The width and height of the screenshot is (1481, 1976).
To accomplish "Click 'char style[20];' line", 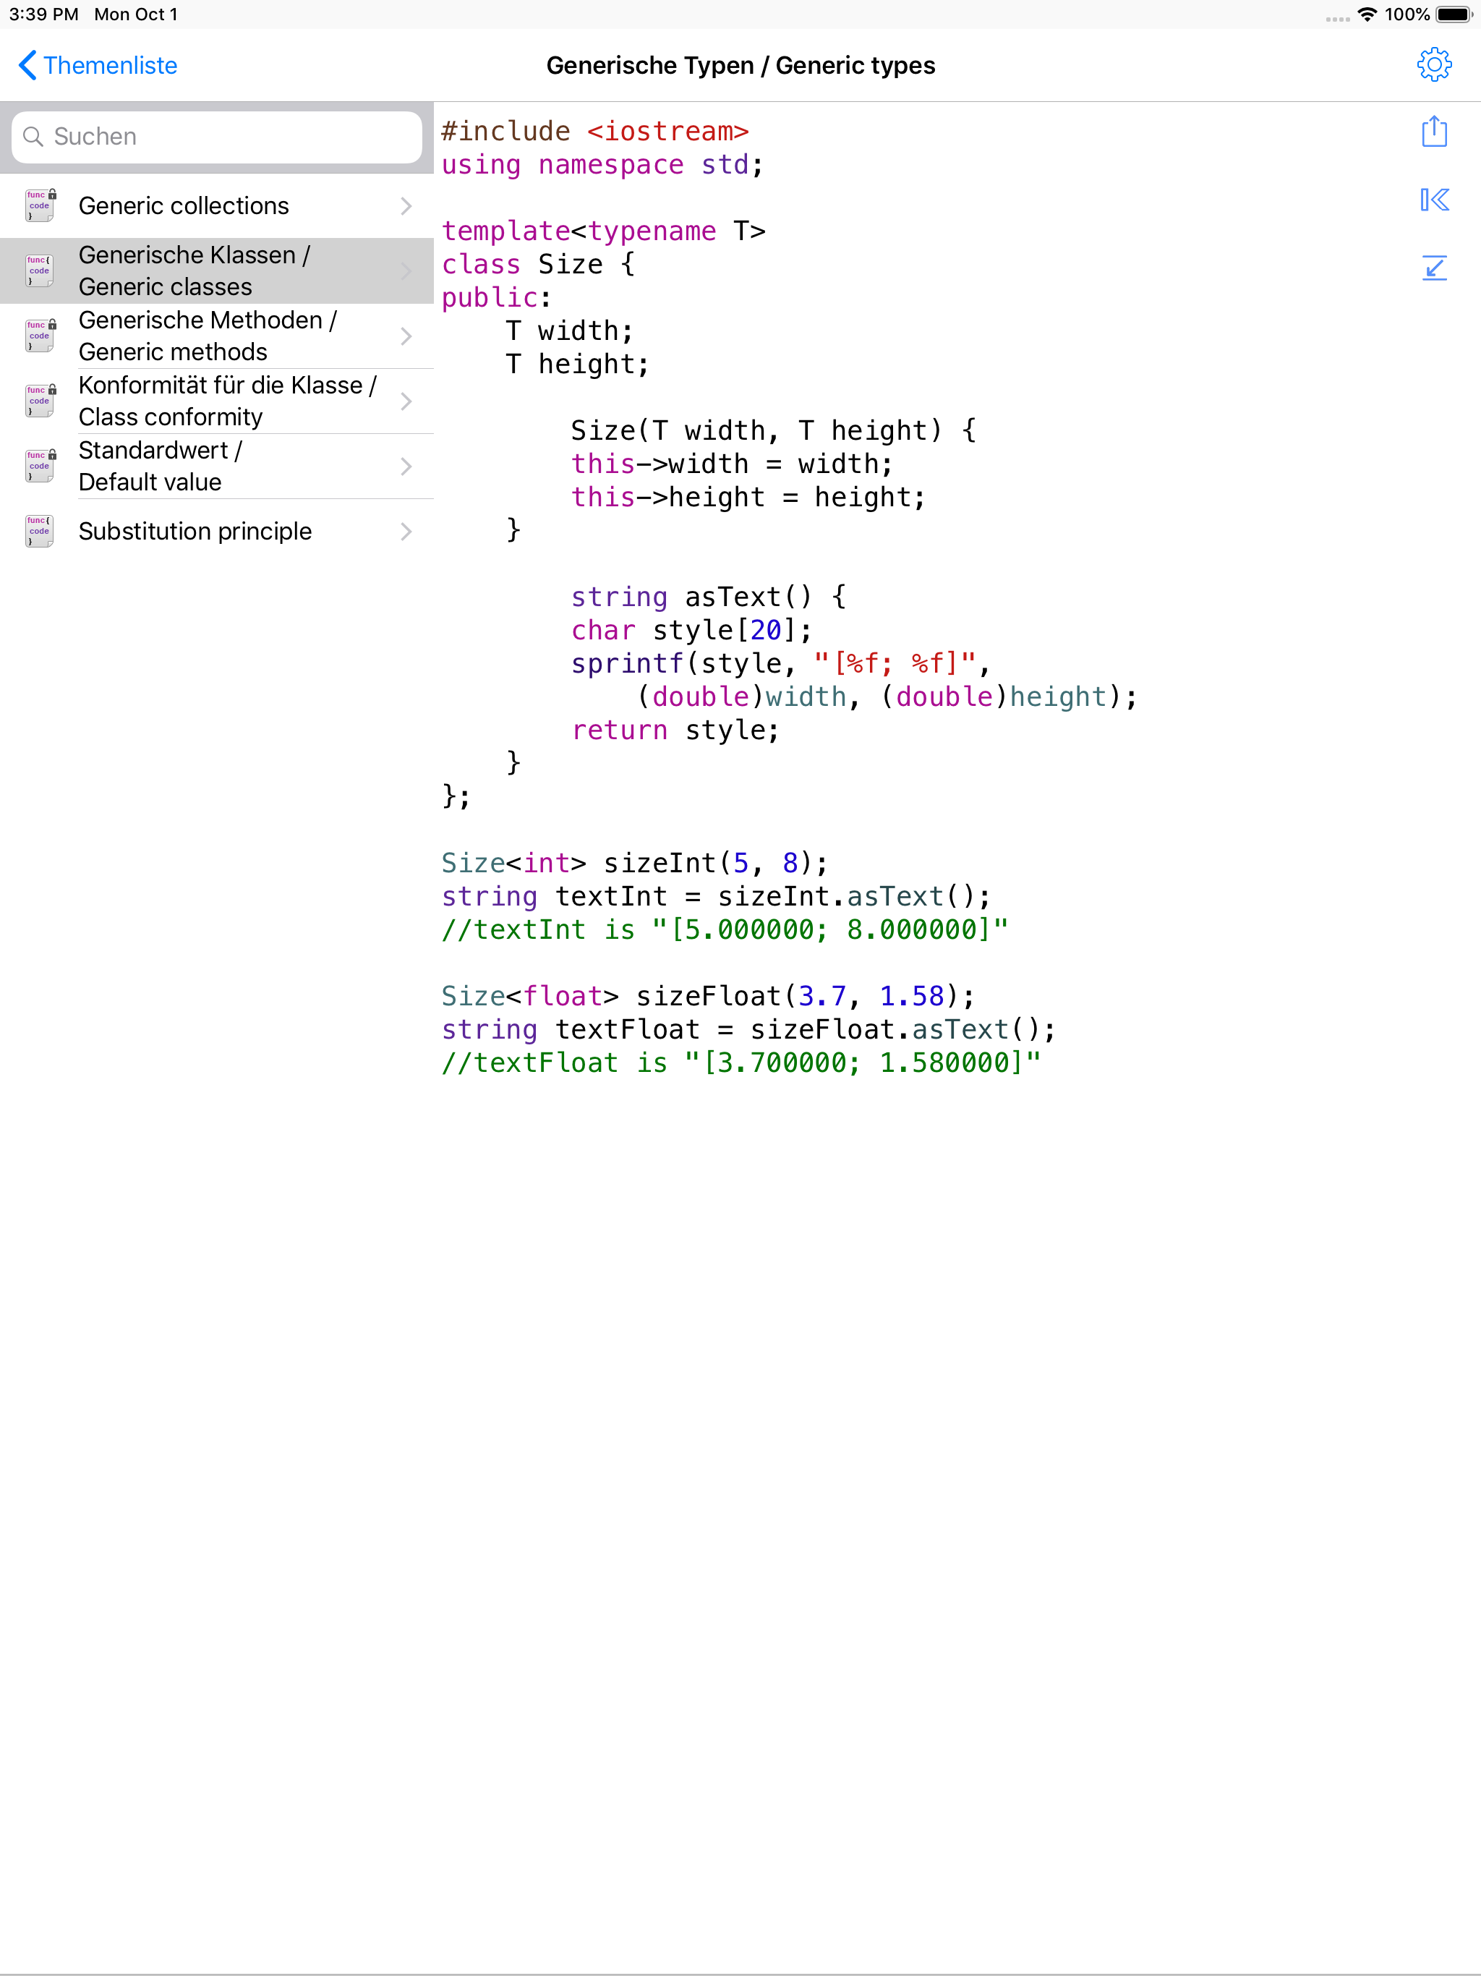I will [x=692, y=630].
